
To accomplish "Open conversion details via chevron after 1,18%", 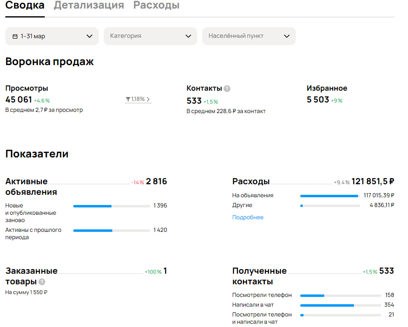I will coord(148,98).
